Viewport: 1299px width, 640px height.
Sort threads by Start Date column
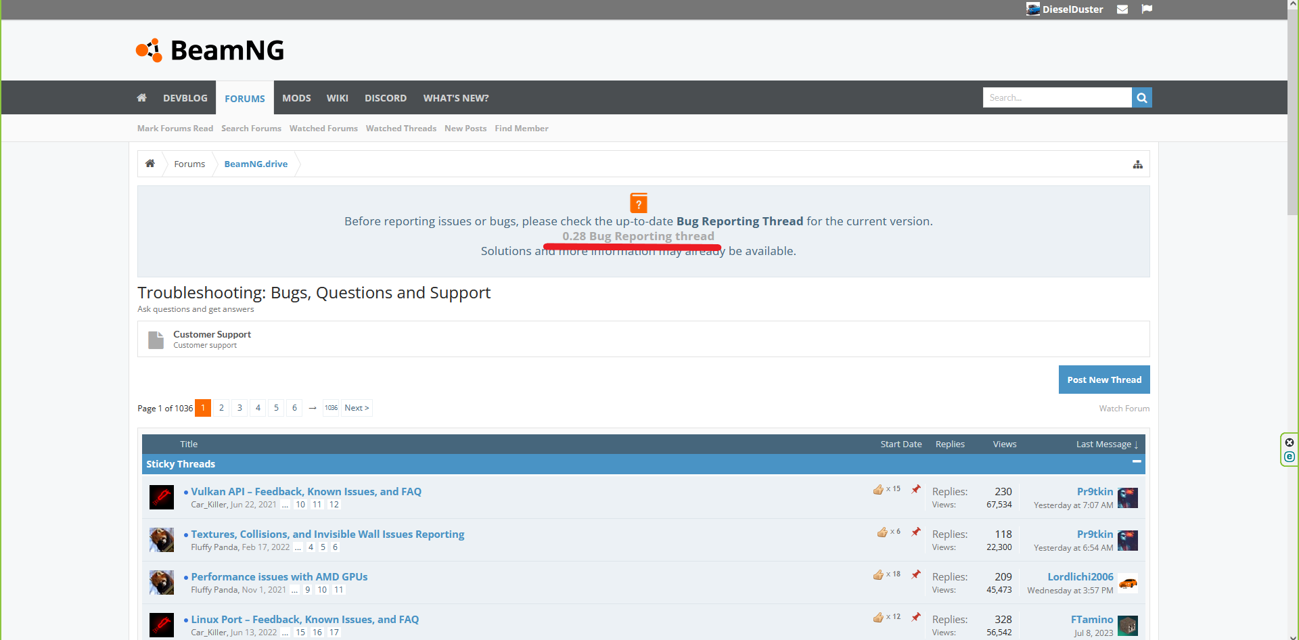[901, 444]
